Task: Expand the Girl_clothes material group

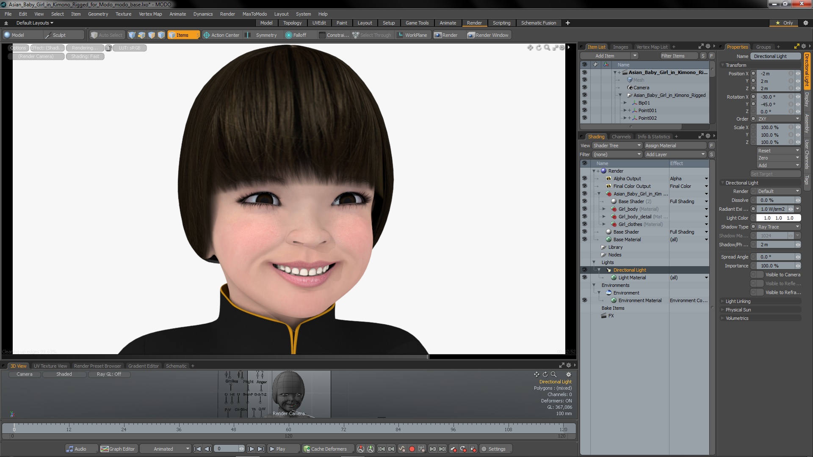Action: pos(604,224)
